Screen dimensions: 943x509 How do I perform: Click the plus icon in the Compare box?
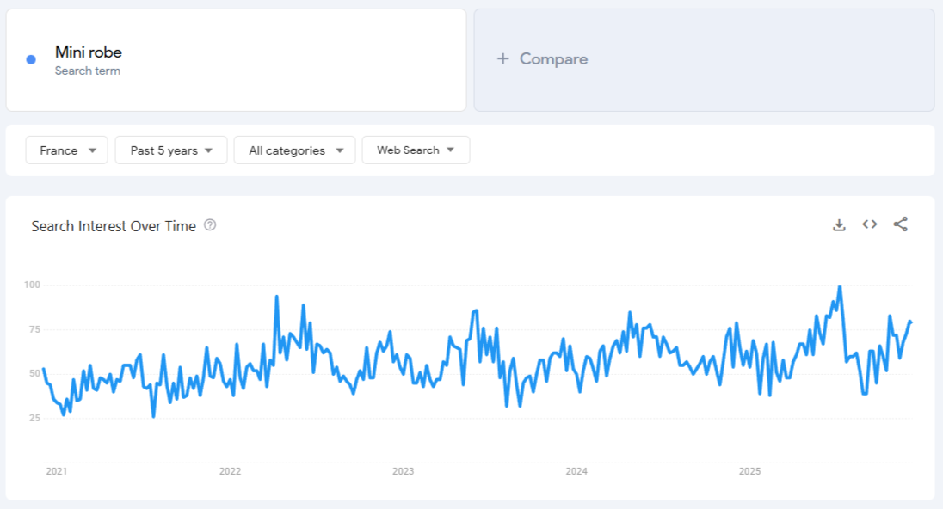(x=502, y=58)
